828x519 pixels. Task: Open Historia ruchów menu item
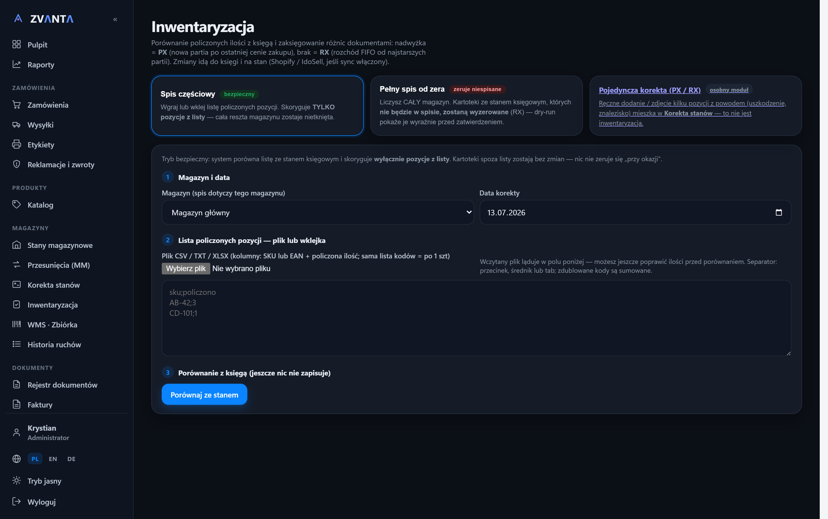(54, 345)
